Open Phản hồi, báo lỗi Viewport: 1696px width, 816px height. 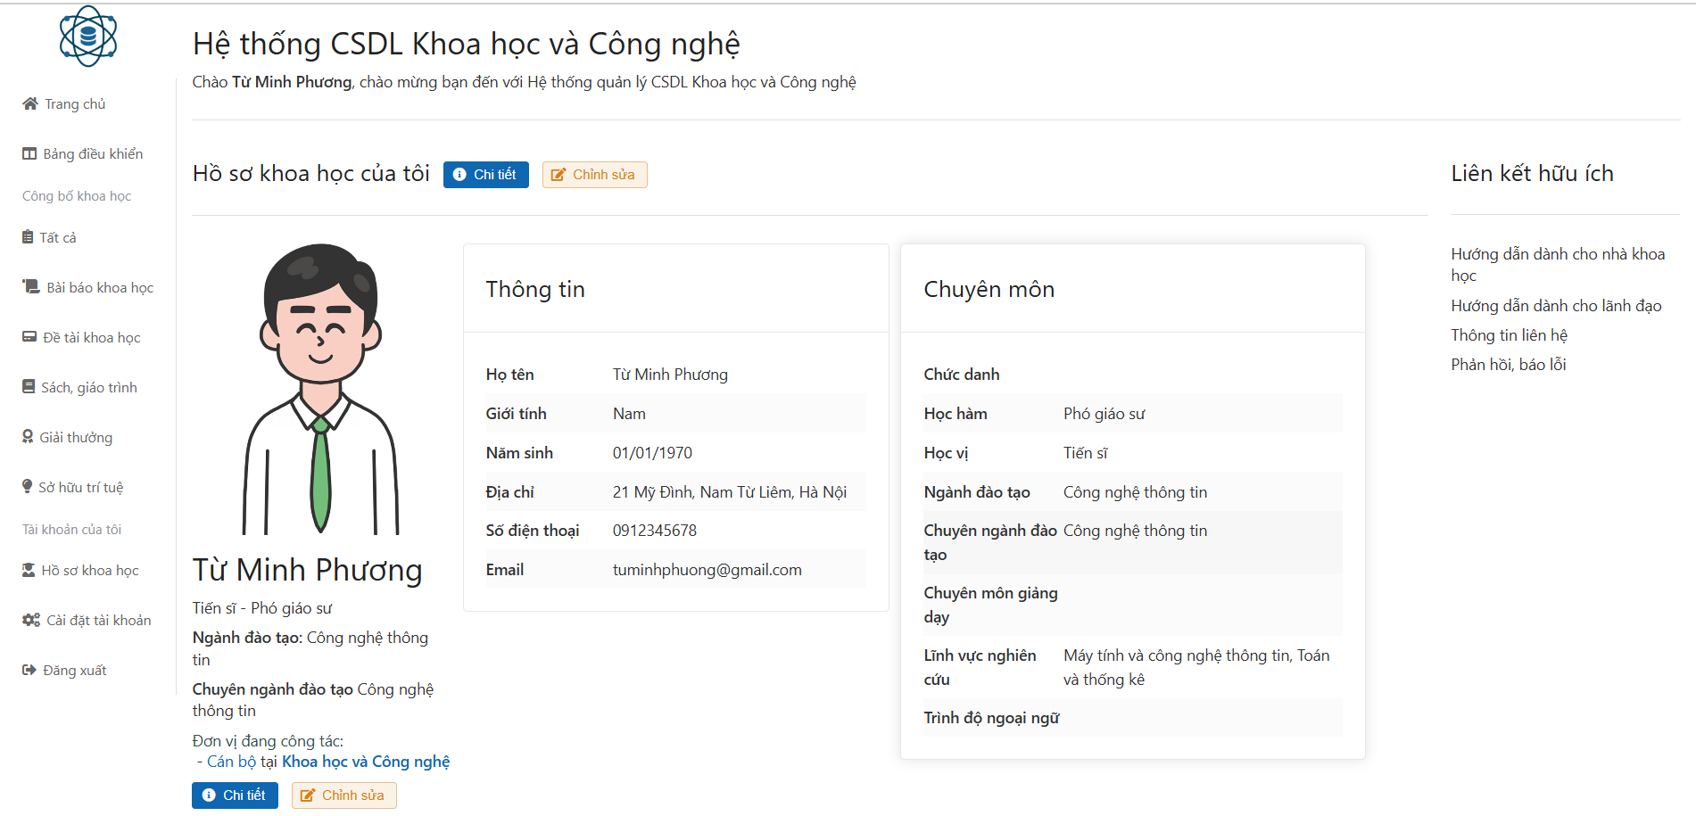[1508, 364]
